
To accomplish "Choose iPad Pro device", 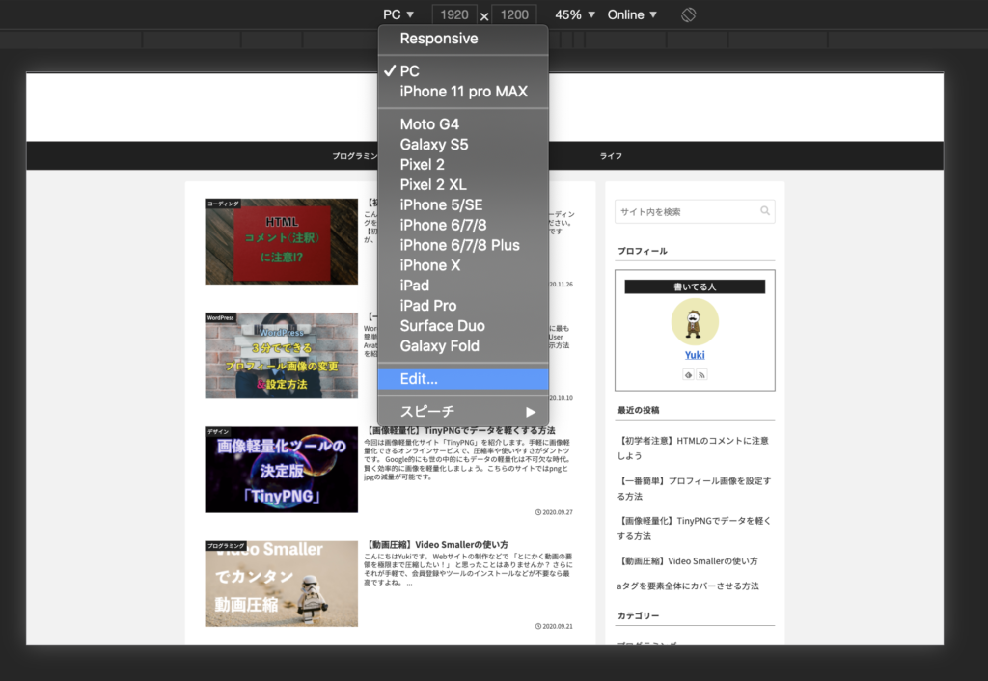I will (x=463, y=306).
